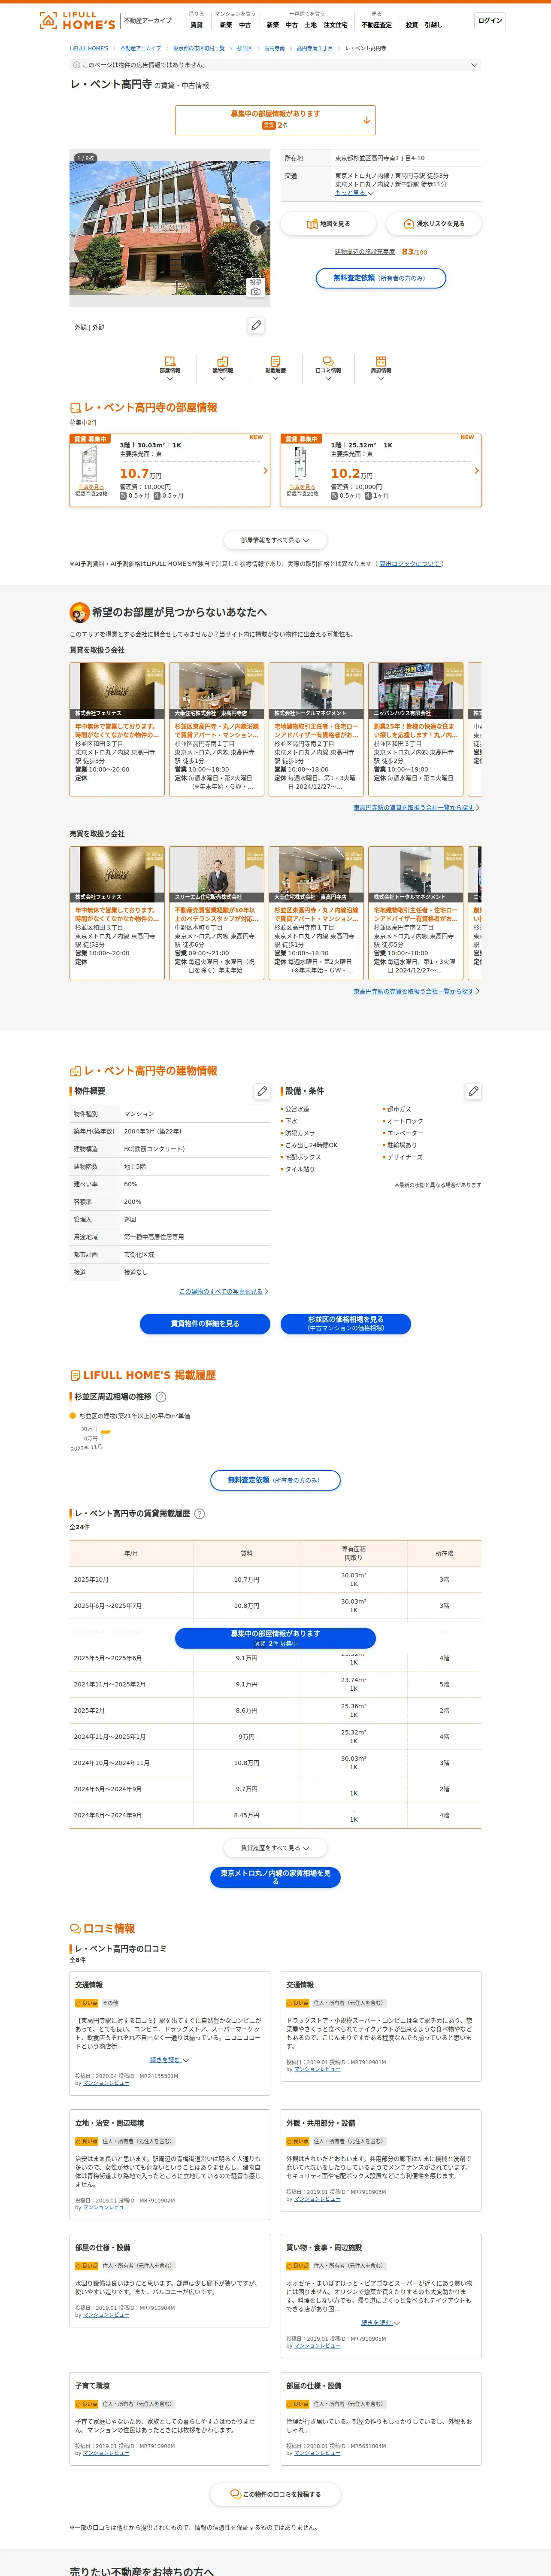Click the pencil edit icon beside 物件概要
Screen dimensions: 551x2576
pyautogui.click(x=262, y=1091)
